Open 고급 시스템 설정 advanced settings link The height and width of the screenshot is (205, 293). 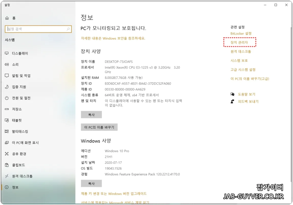coord(243,69)
